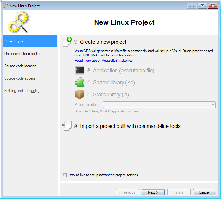
Task: Choose the Static library (.a) radio option
Action: pos(89,94)
